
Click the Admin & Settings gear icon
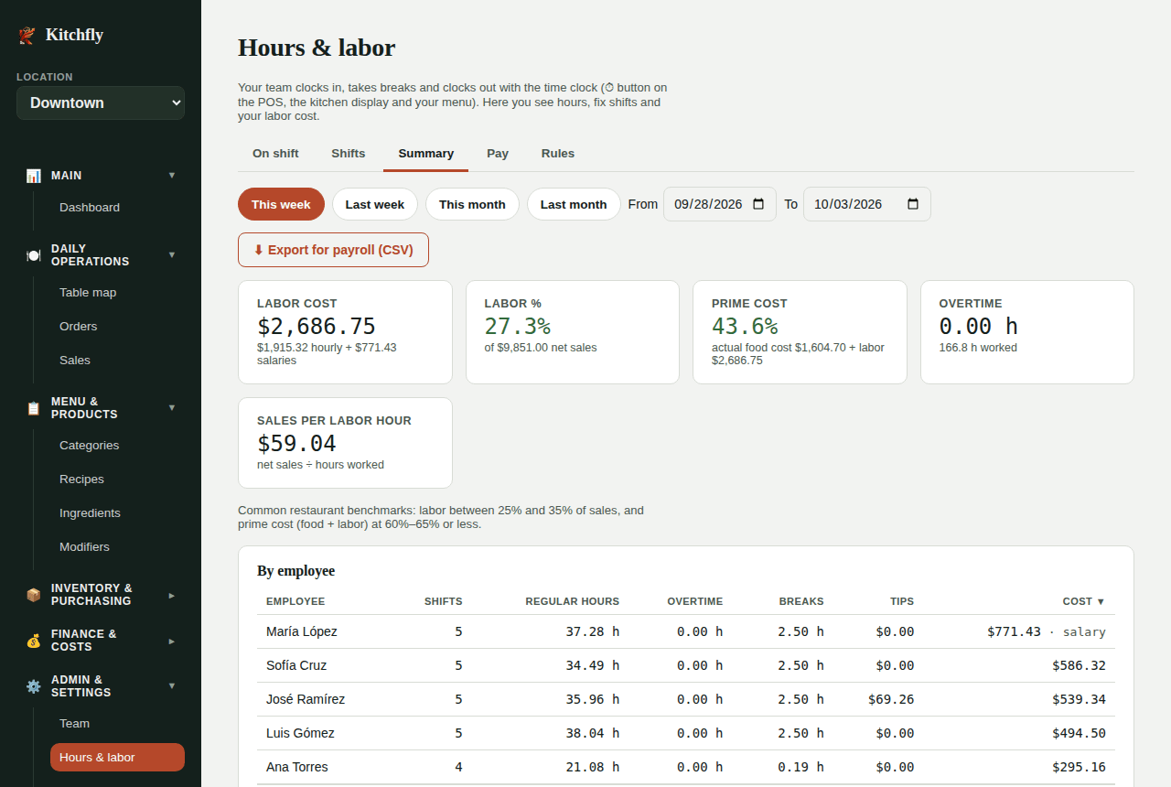34,686
